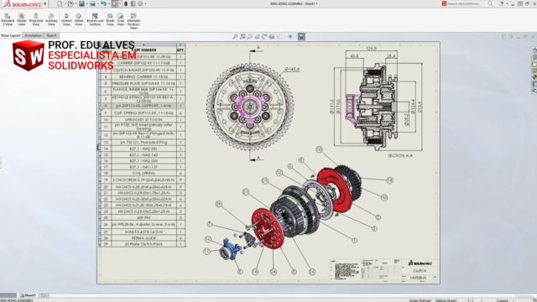Click the CLUTCH title block field

[420, 271]
